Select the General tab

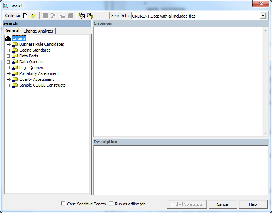pos(12,31)
